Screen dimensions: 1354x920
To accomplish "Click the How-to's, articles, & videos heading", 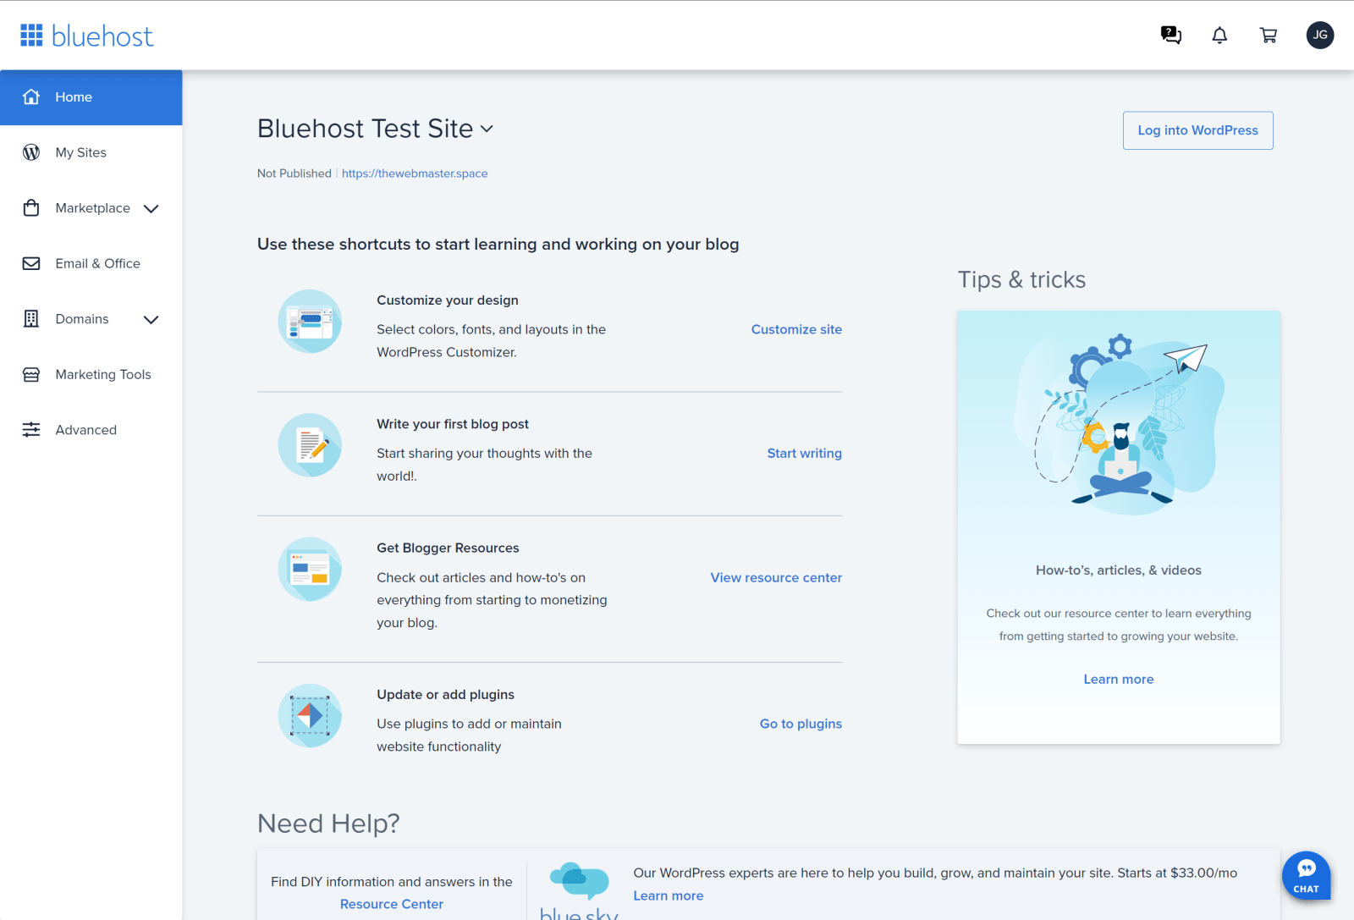I will click(1119, 570).
